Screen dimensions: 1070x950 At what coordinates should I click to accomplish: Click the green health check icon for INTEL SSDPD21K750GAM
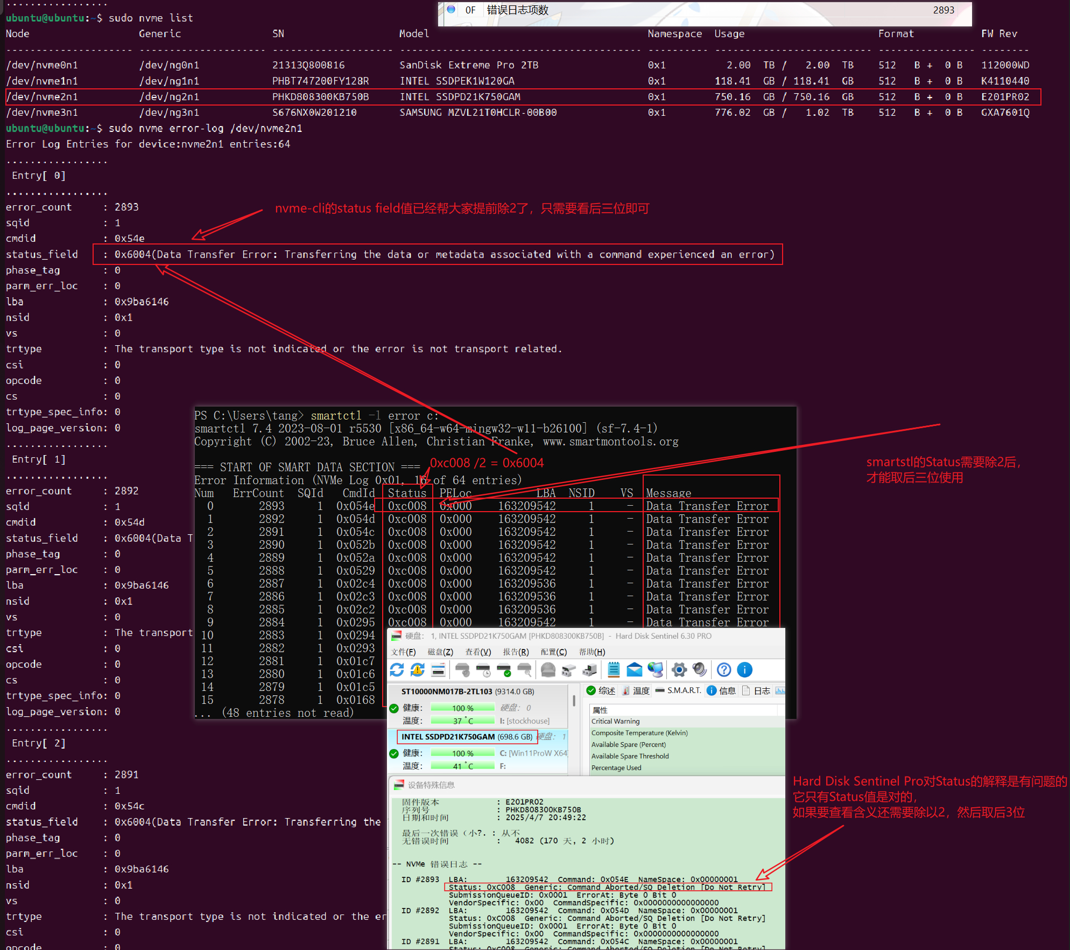(394, 753)
